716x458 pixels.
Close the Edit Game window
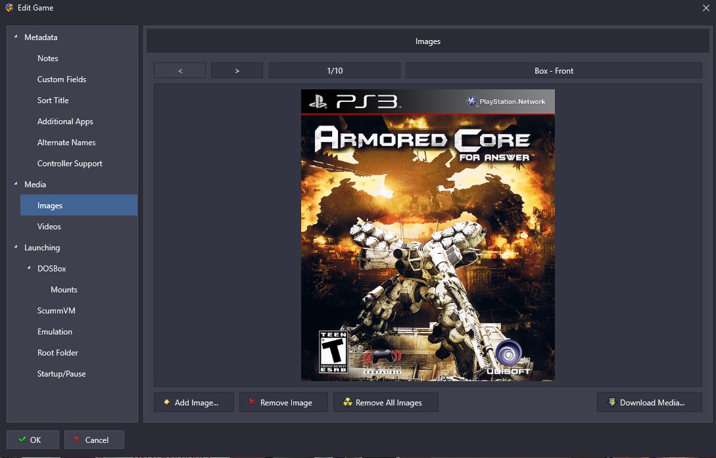coord(706,8)
